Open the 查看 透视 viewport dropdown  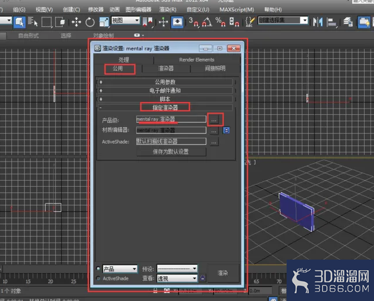(177, 278)
